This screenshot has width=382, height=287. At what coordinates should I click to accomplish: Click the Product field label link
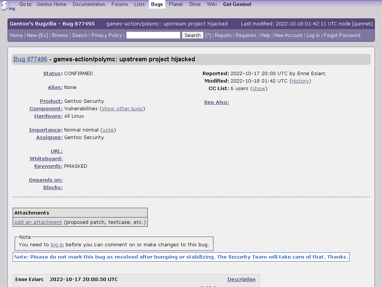tap(51, 101)
